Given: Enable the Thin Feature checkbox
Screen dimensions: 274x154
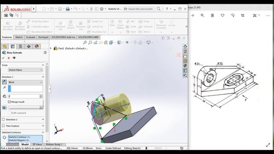Looking at the screenshot, I should click(3, 126).
